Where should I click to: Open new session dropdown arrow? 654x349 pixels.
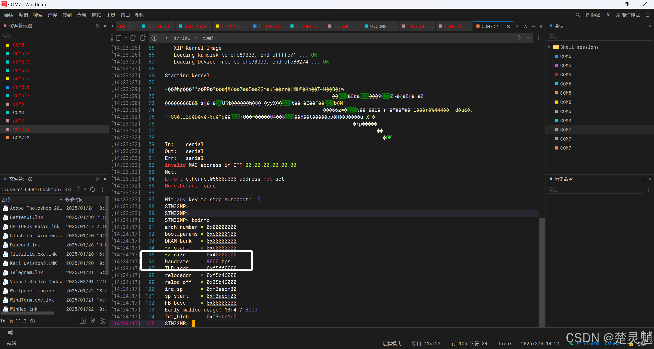[x=126, y=38]
